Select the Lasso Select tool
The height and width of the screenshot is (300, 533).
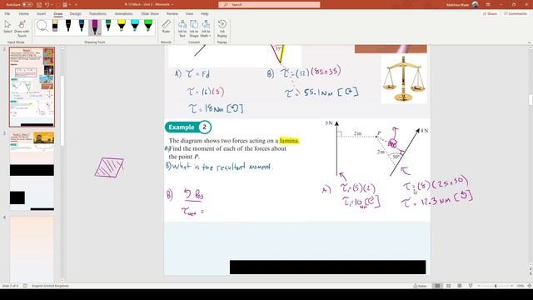(42, 26)
